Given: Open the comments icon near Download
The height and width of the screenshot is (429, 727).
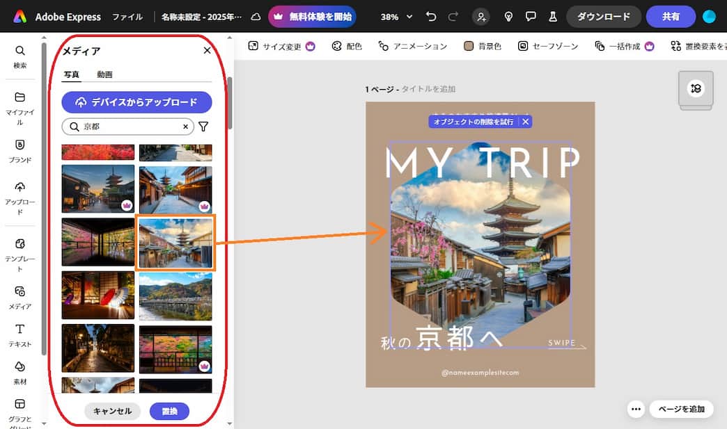Looking at the screenshot, I should point(531,16).
